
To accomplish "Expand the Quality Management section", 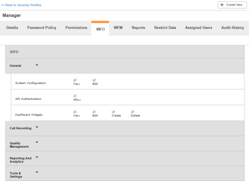I will click(37, 142).
